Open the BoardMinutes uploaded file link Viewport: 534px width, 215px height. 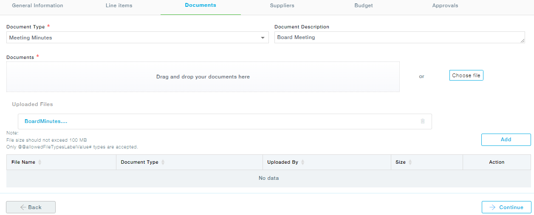coord(46,121)
